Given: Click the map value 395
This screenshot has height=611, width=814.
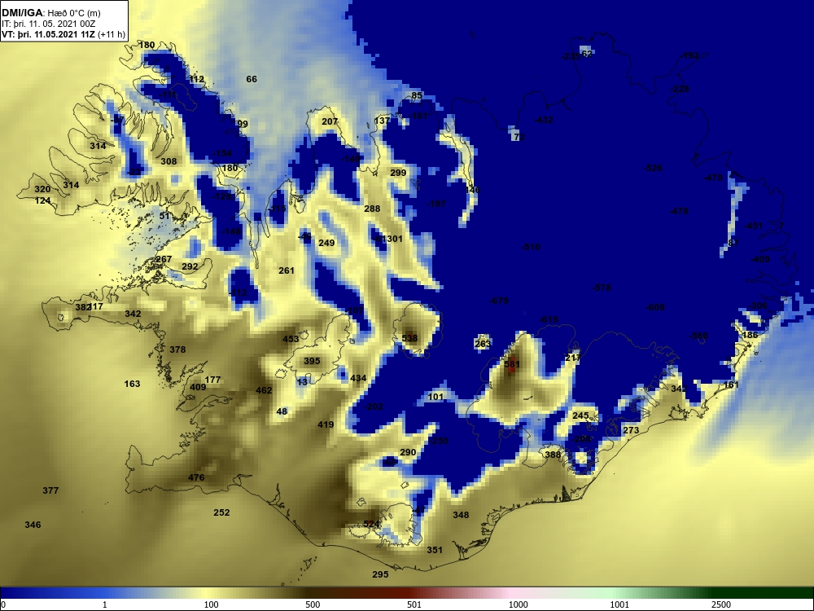Looking at the screenshot, I should tap(312, 361).
